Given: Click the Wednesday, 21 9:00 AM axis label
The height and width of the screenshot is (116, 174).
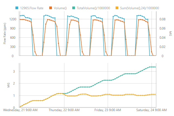Looking at the screenshot, I should (20, 110).
